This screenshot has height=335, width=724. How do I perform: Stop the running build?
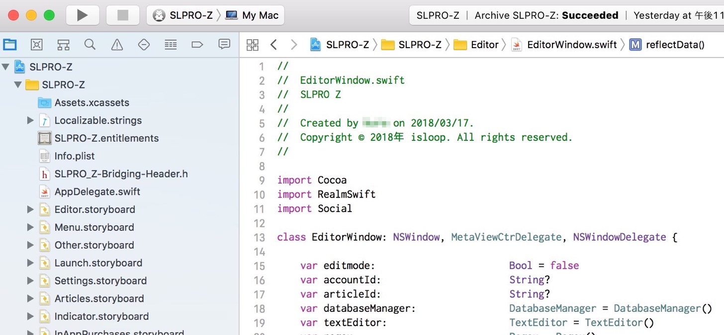122,15
